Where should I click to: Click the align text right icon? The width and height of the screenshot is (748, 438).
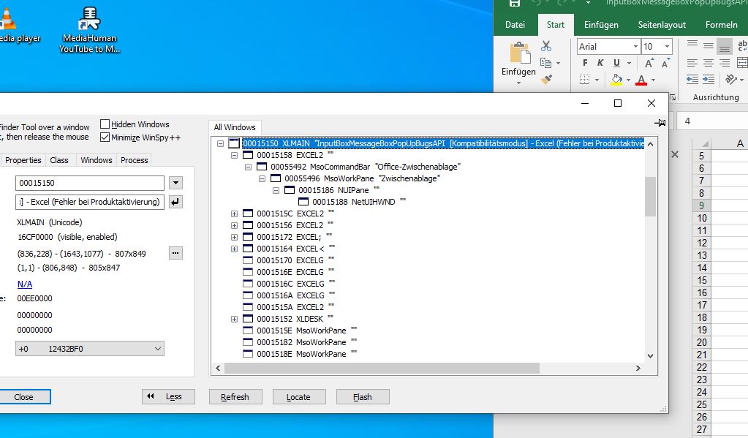(725, 62)
